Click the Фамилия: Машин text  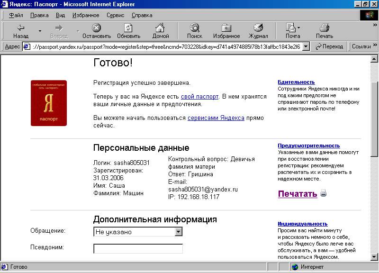coord(118,193)
